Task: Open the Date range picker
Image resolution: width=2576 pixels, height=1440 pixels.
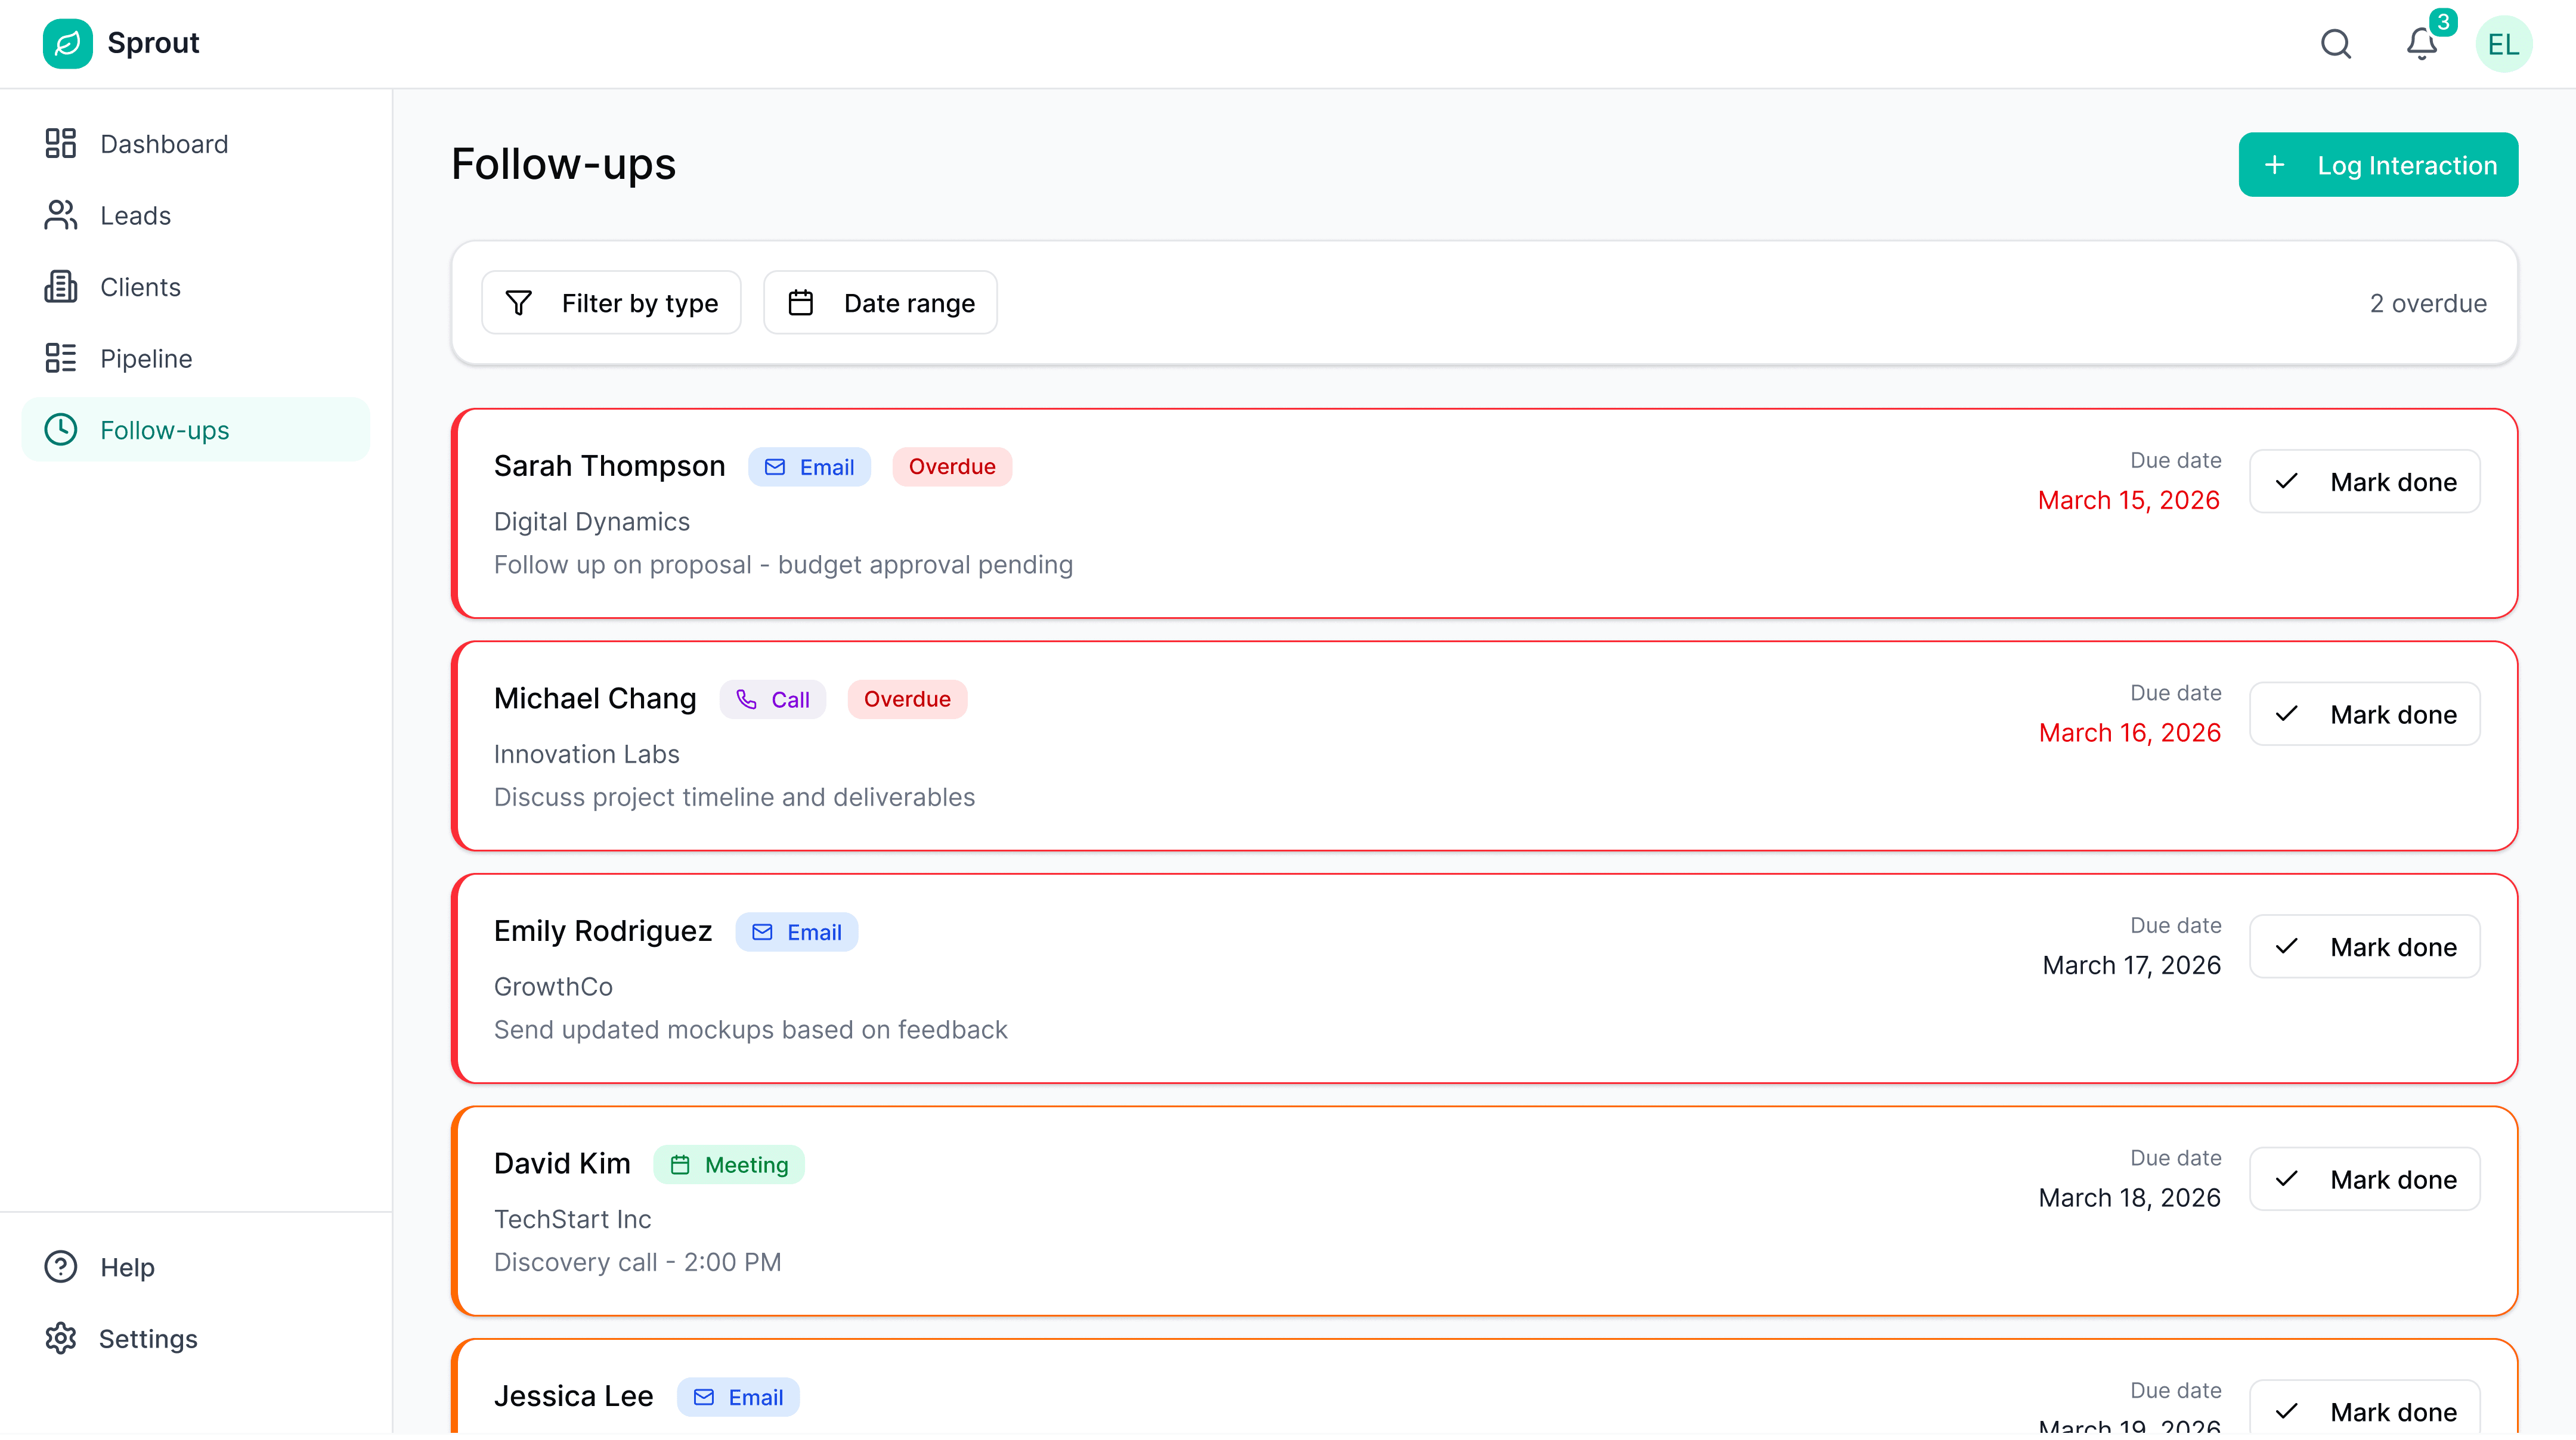Action: [880, 303]
